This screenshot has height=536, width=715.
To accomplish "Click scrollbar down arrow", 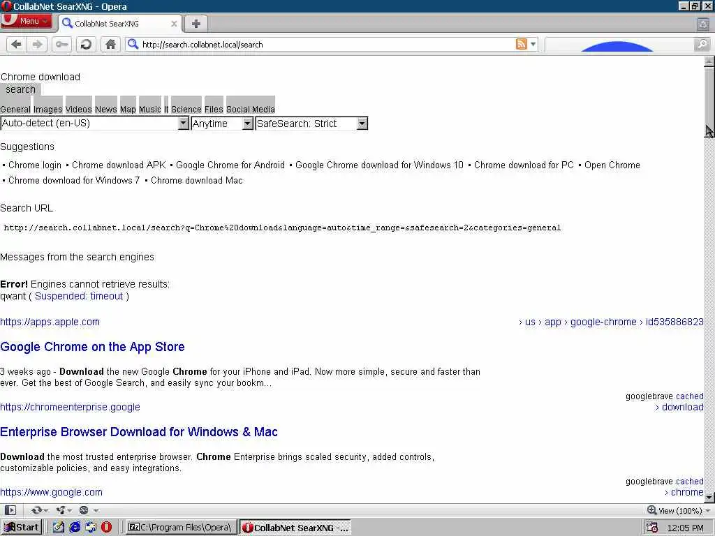I will pyautogui.click(x=709, y=497).
